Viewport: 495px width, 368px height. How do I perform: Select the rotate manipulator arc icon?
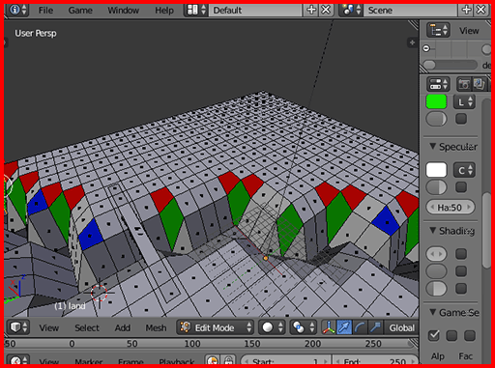pos(359,327)
